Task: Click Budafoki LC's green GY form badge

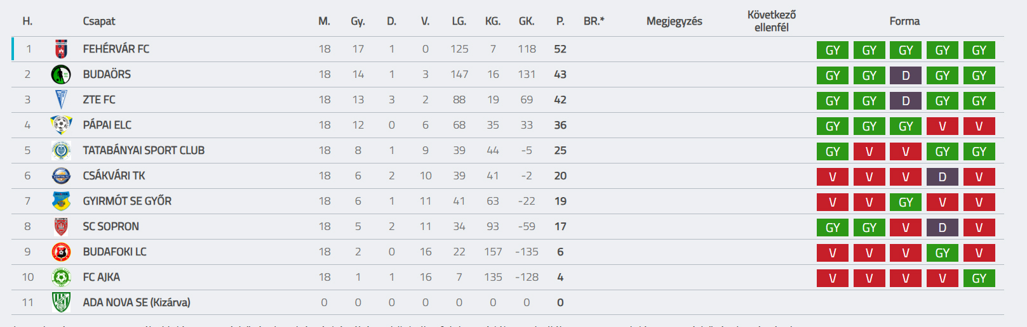Action: click(x=943, y=253)
